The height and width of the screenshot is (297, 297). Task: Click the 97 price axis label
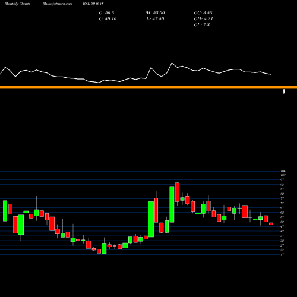(x=282, y=180)
